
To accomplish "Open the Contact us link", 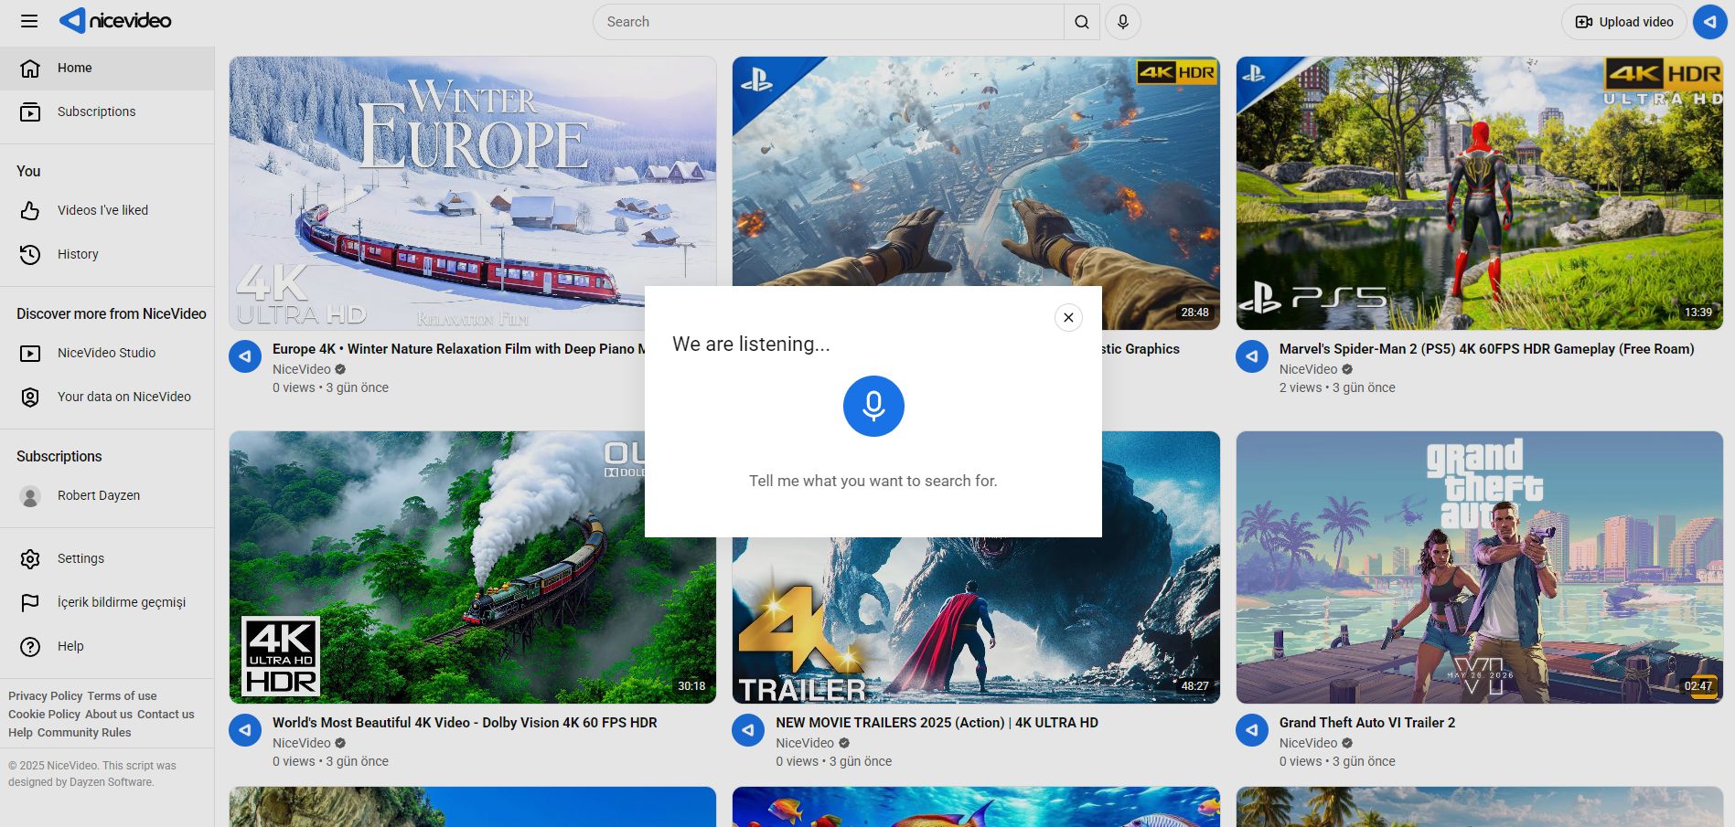I will (x=166, y=715).
